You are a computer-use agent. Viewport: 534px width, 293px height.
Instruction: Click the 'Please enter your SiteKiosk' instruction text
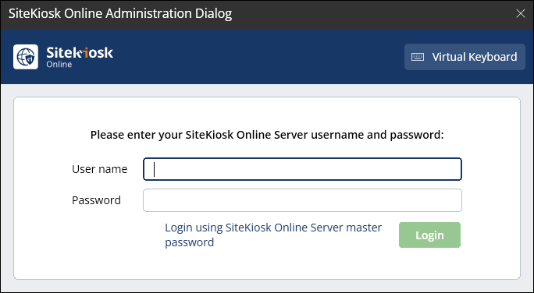tap(267, 135)
